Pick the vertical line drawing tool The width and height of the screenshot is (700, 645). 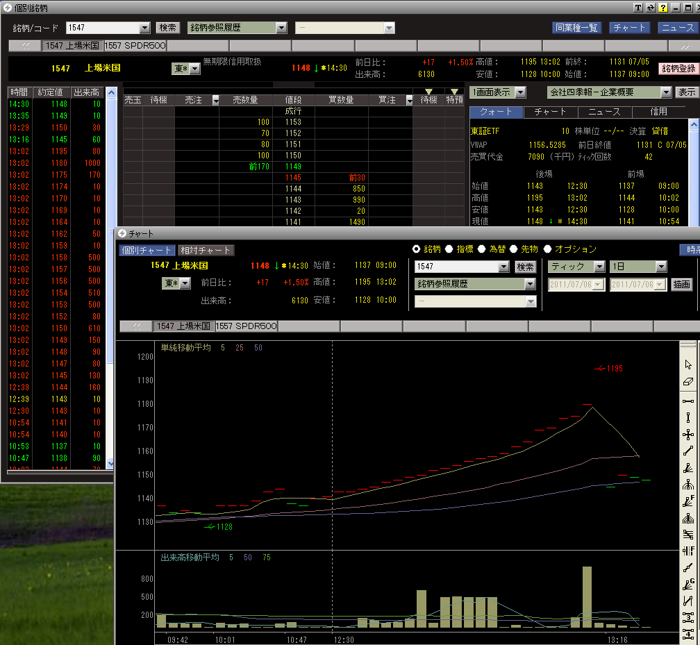pos(688,417)
